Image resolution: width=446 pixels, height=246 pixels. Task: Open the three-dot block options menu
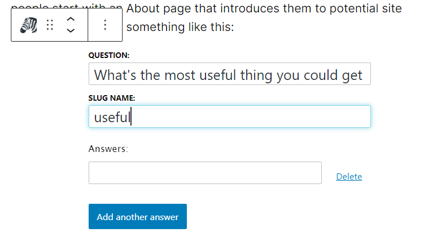coord(105,25)
